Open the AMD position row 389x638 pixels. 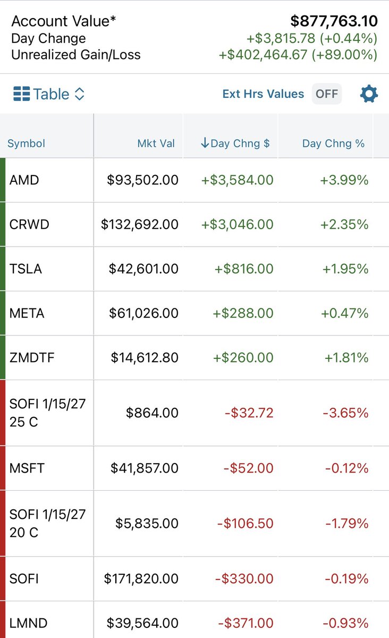tap(194, 180)
